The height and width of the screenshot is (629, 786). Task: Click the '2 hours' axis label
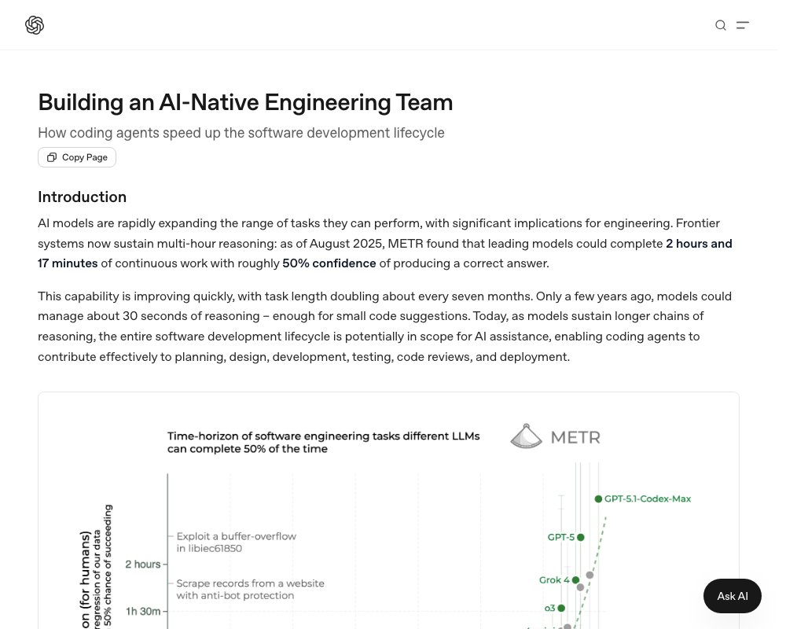tap(143, 565)
